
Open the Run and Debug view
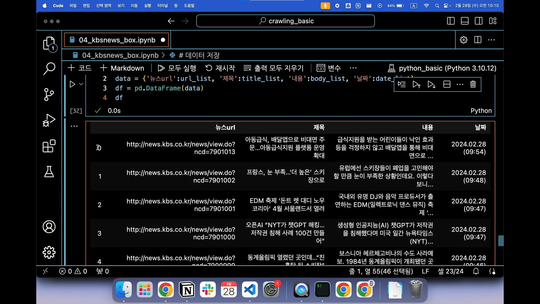coord(49,120)
